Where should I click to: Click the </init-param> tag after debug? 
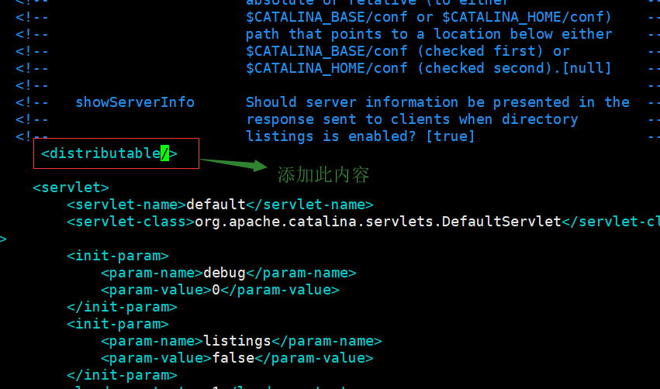[x=122, y=307]
